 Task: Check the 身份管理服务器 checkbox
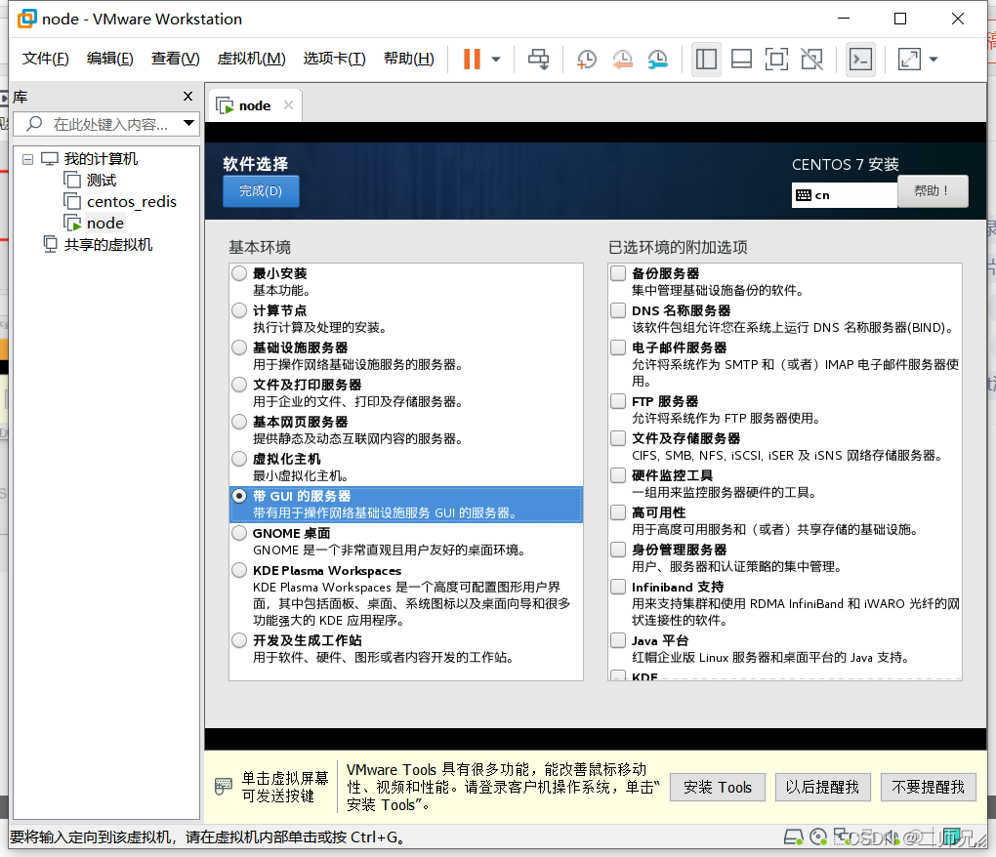coord(618,550)
